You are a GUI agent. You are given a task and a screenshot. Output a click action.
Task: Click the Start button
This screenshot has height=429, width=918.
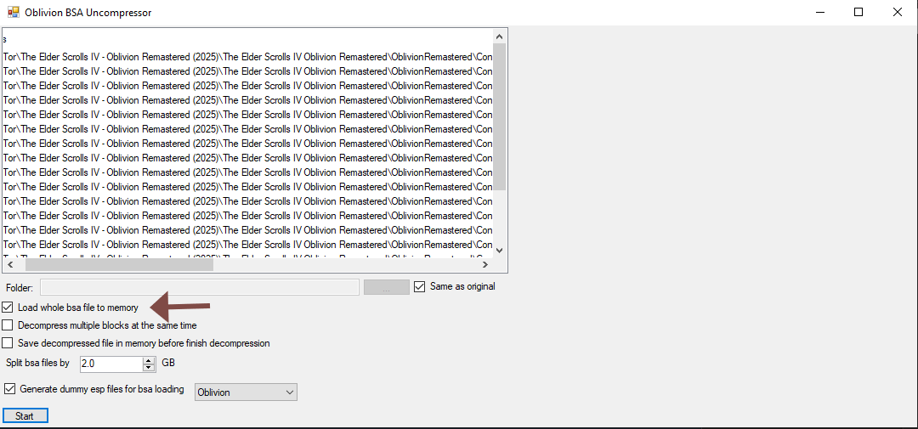point(25,416)
